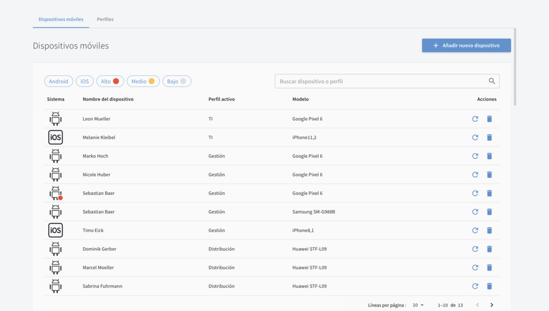
Task: Click the search magnifier icon
Action: click(492, 81)
